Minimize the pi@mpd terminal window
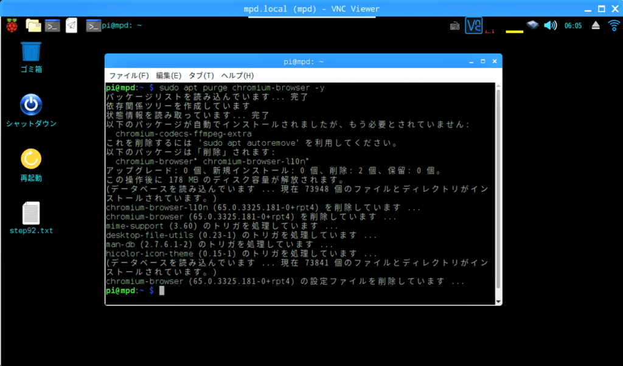The image size is (623, 366). [x=472, y=61]
